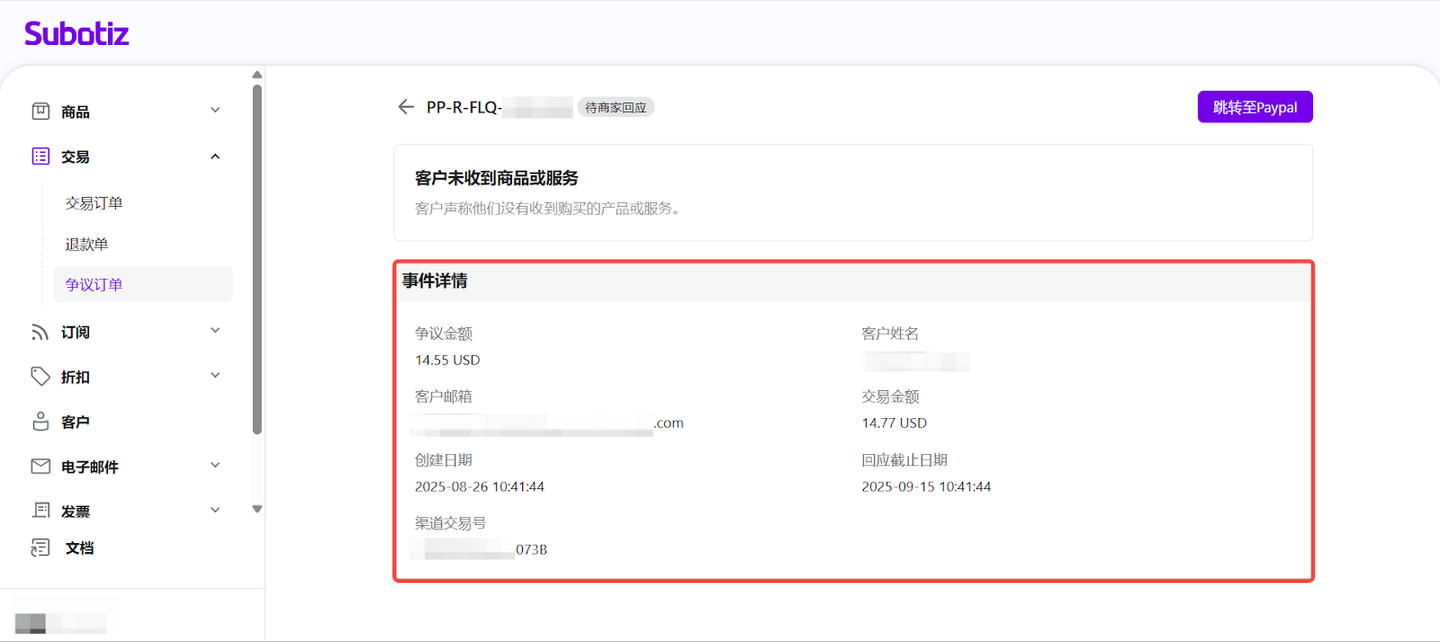Click the 客户 person icon
Image resolution: width=1440 pixels, height=642 pixels.
click(40, 422)
